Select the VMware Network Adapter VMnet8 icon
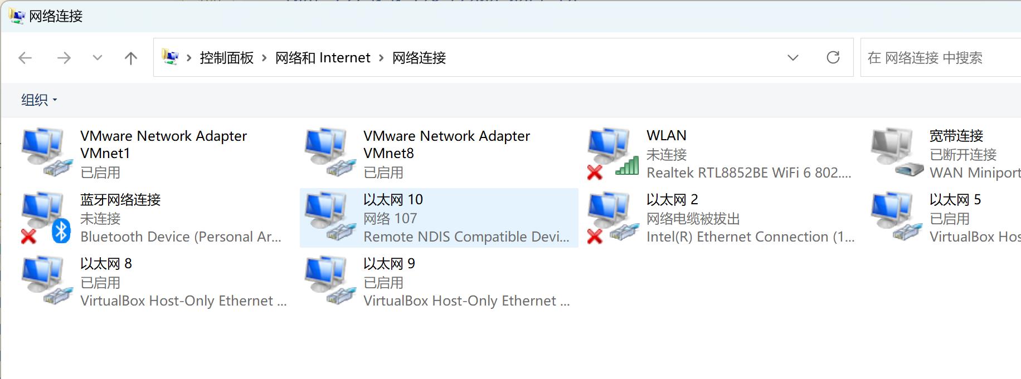This screenshot has width=1021, height=379. [x=330, y=153]
